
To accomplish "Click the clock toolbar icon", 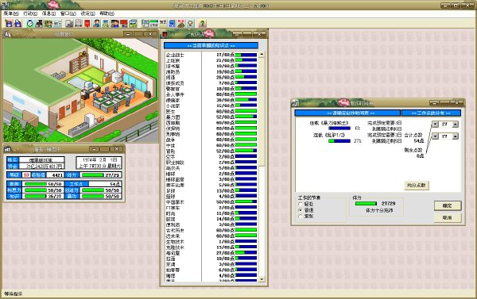I will point(30,23).
